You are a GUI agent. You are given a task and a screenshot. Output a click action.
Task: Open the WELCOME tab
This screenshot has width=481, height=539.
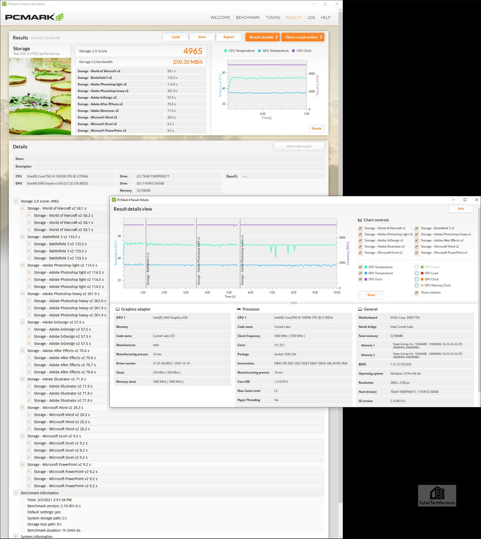pyautogui.click(x=220, y=18)
